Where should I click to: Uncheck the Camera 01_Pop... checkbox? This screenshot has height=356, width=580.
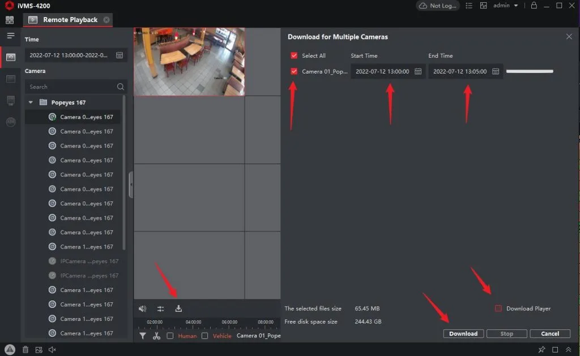point(294,71)
